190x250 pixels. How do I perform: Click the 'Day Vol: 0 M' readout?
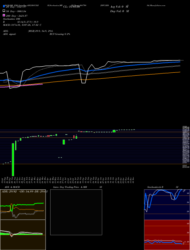119,11
